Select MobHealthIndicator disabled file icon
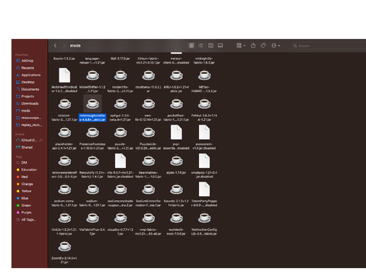 [x=65, y=76]
